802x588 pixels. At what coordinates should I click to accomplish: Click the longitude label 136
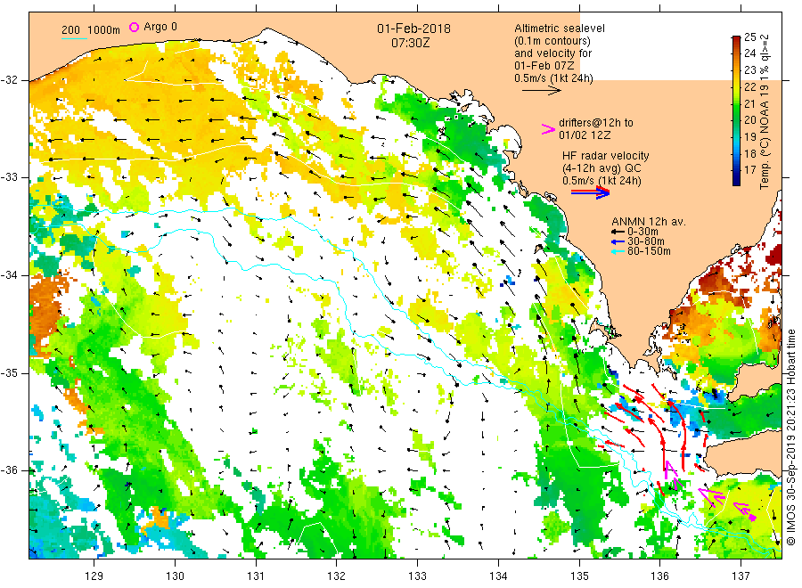tap(659, 576)
